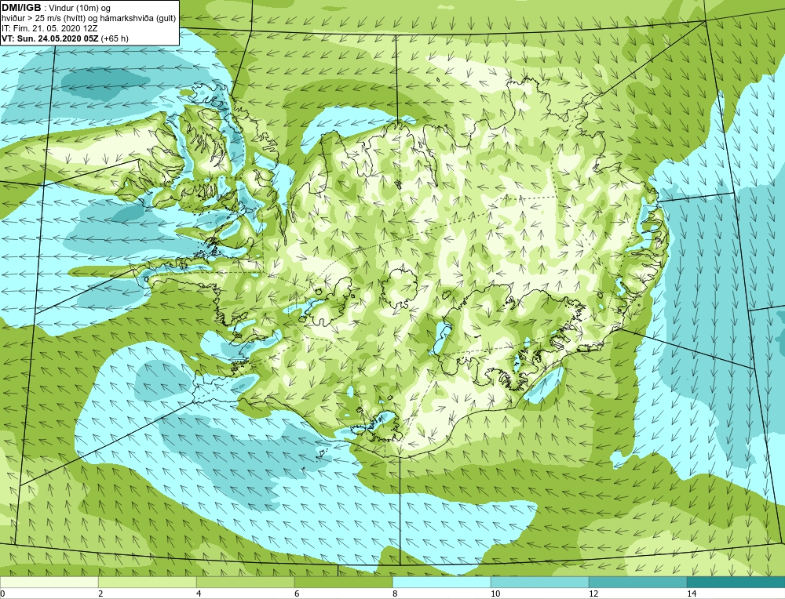This screenshot has width=785, height=599.
Task: Click the 10–12 m/s legend color swatch
Action: (540, 583)
